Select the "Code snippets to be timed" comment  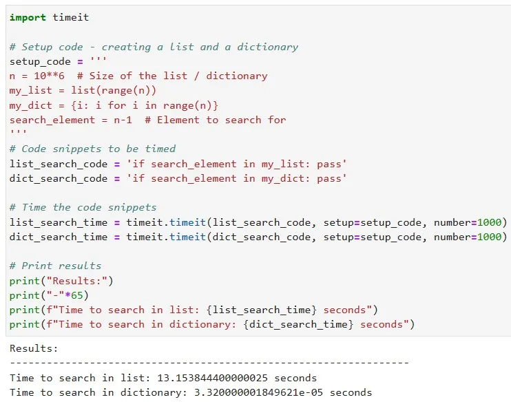[x=92, y=149]
